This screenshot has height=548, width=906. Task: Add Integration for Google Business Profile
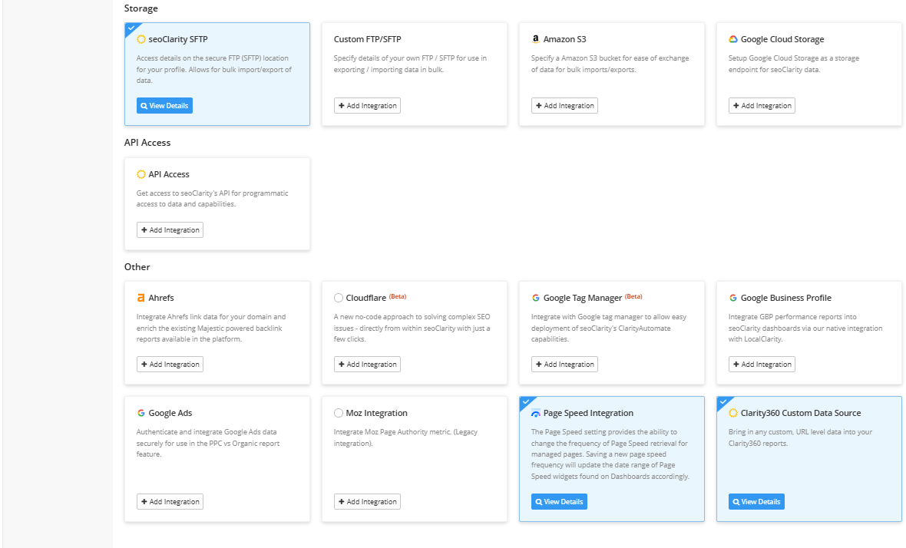tap(762, 365)
